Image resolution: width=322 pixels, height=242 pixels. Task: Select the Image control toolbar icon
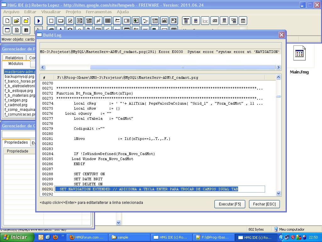[136, 21]
